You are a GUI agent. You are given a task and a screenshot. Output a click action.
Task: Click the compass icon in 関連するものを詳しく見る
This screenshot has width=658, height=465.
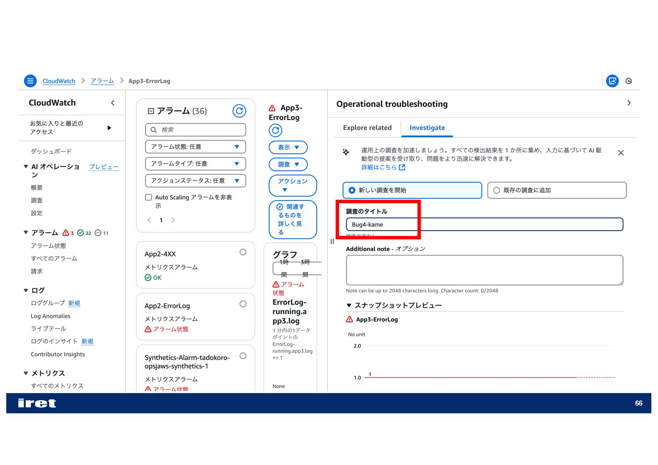pos(280,207)
